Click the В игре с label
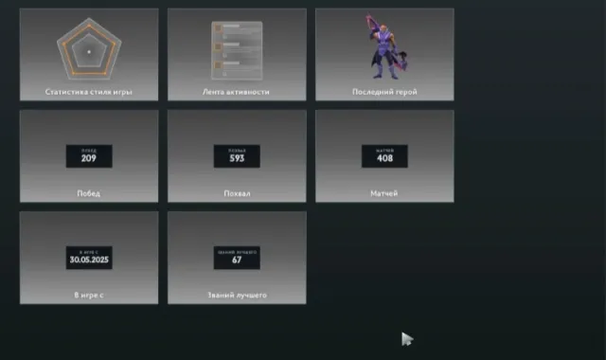Viewport: 606px width, 360px height. pyautogui.click(x=89, y=295)
